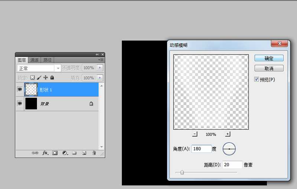The image size is (297, 189).
Task: Click 取消 to cancel the dialog
Action: (x=269, y=69)
